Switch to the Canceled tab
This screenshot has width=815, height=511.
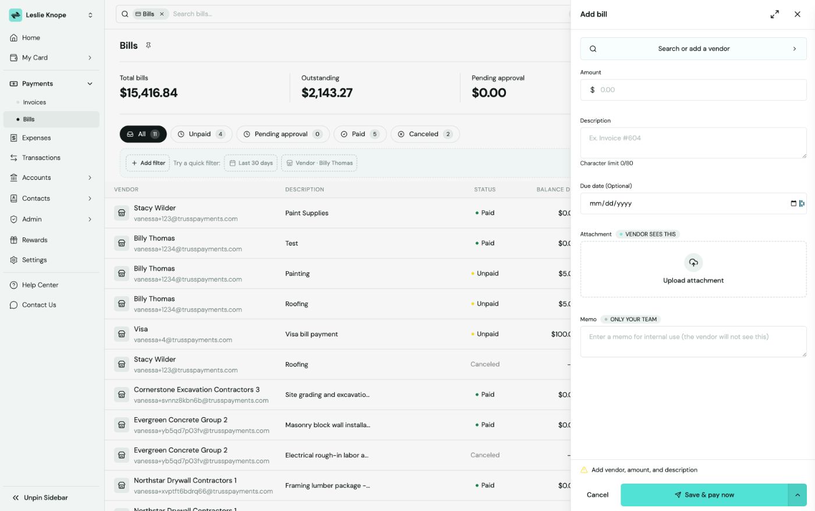point(425,134)
